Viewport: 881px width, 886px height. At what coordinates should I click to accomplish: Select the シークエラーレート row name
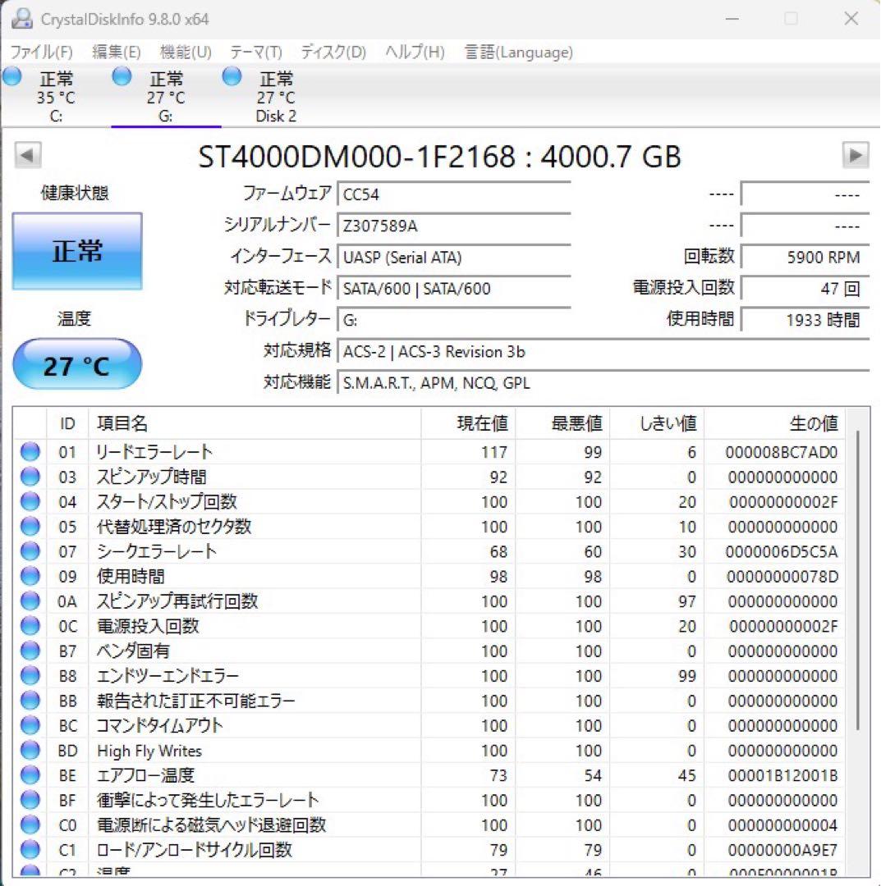156,551
